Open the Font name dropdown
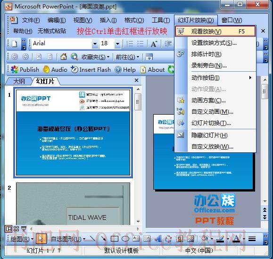 tap(95, 43)
